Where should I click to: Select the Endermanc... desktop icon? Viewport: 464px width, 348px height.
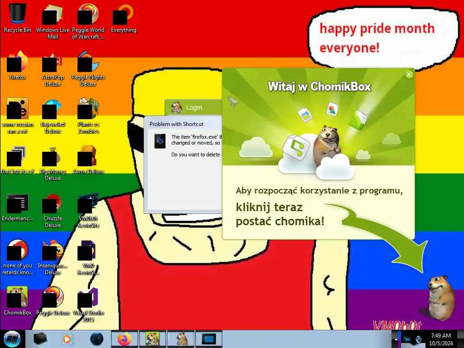[18, 207]
